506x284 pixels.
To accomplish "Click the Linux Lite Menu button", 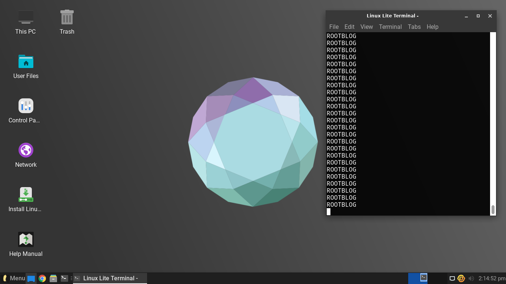I will (13, 278).
